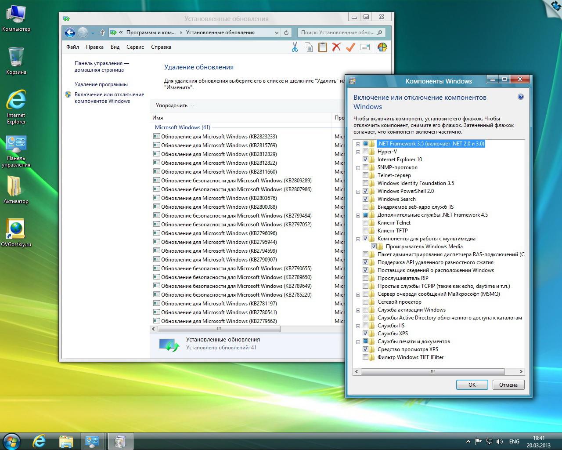Click the red X Delete toolbar icon

[x=336, y=47]
